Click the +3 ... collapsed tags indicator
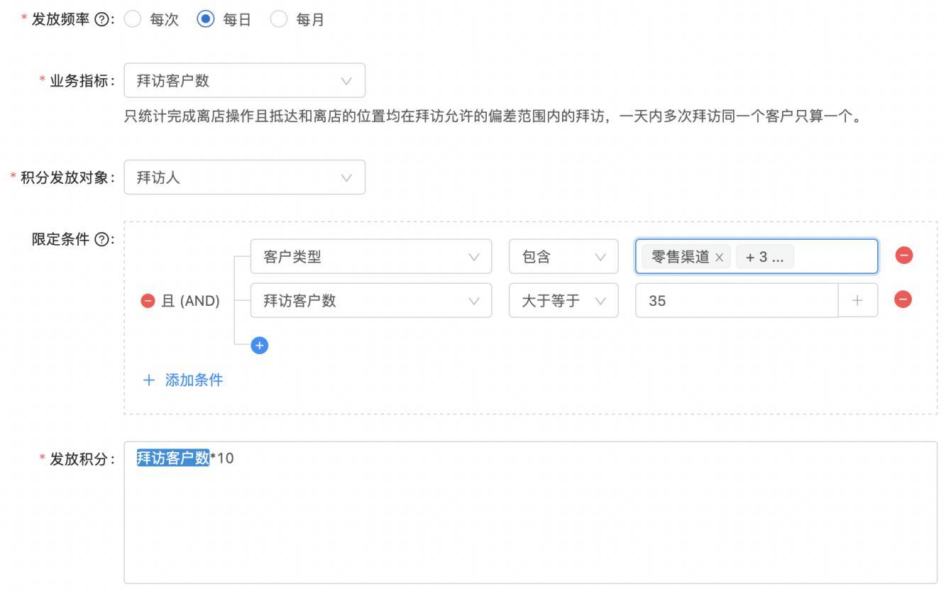The width and height of the screenshot is (946, 594). [x=764, y=257]
